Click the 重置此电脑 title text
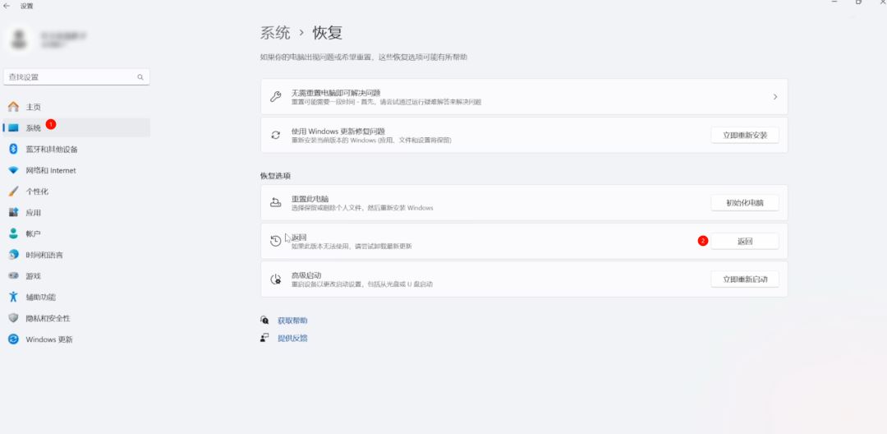887x434 pixels. (x=310, y=199)
